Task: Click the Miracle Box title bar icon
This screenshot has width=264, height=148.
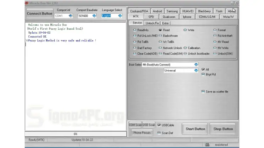Action: (27, 3)
